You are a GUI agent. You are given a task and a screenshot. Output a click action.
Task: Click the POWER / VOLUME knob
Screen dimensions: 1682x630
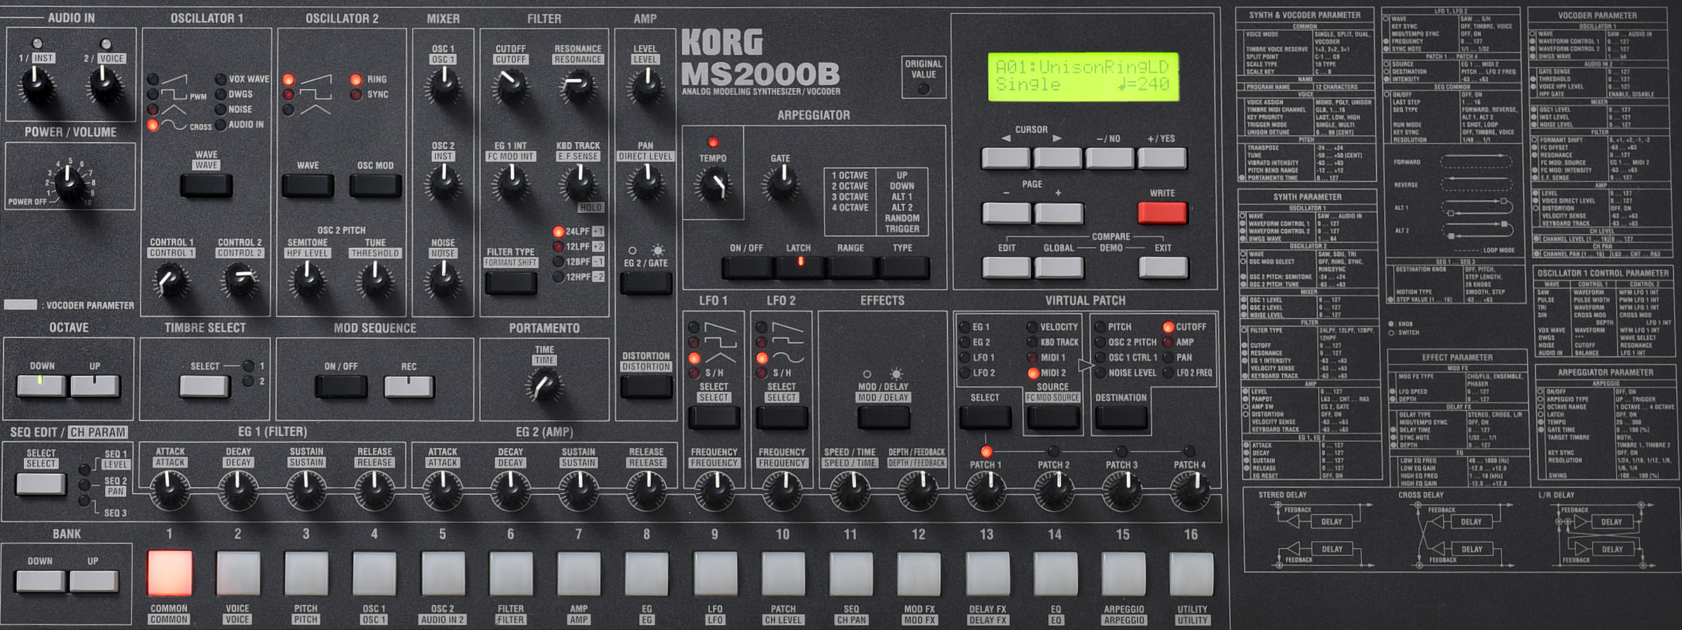pyautogui.click(x=70, y=183)
